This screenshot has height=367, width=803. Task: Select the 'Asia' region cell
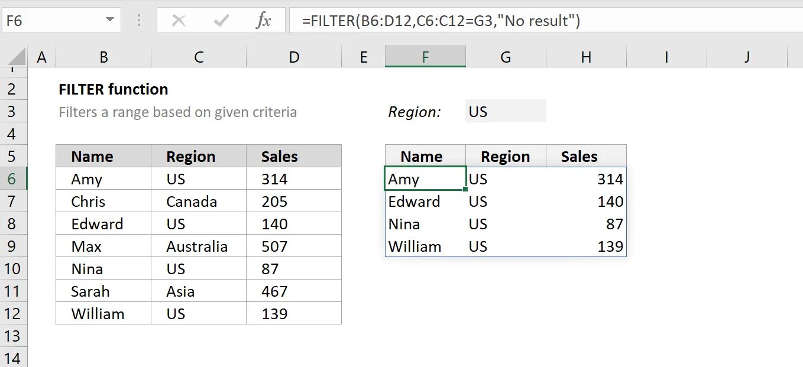click(199, 291)
